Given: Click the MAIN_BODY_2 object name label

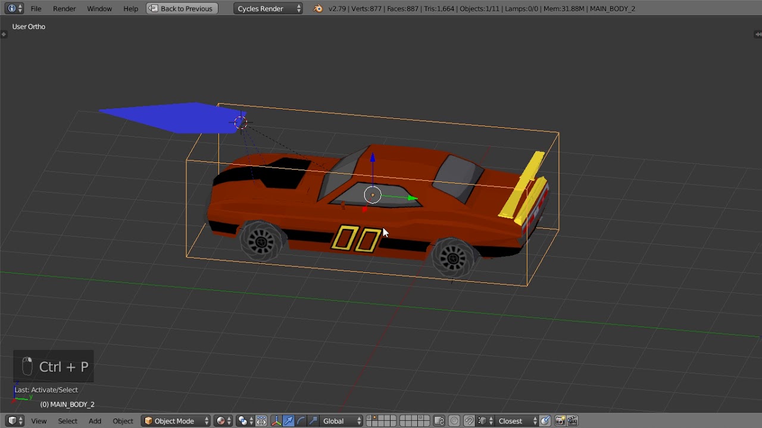Looking at the screenshot, I should pyautogui.click(x=67, y=404).
